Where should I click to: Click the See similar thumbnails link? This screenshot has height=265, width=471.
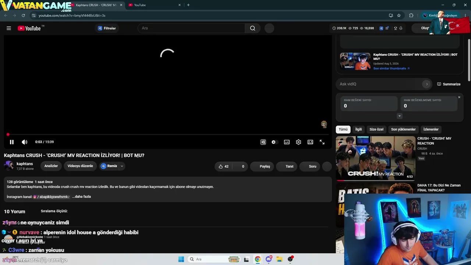pyautogui.click(x=392, y=68)
